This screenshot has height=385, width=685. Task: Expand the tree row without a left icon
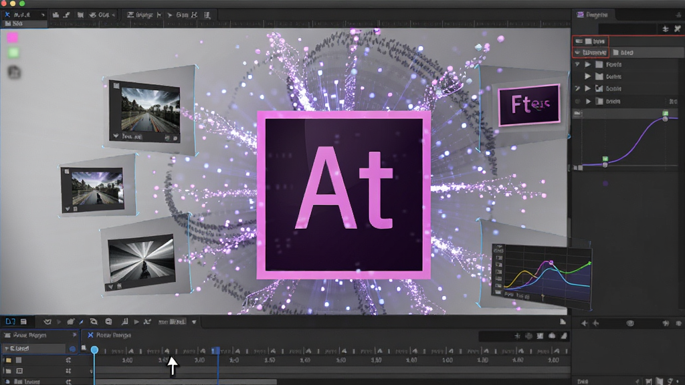(x=587, y=76)
